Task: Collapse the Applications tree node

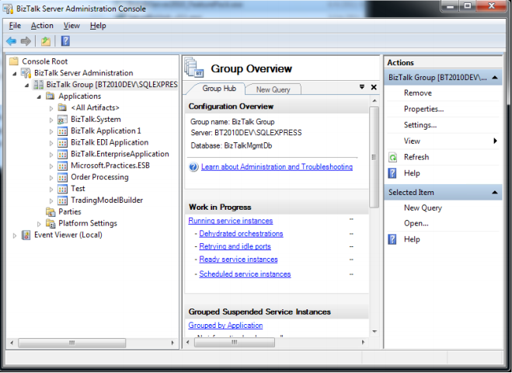Action: (39, 97)
